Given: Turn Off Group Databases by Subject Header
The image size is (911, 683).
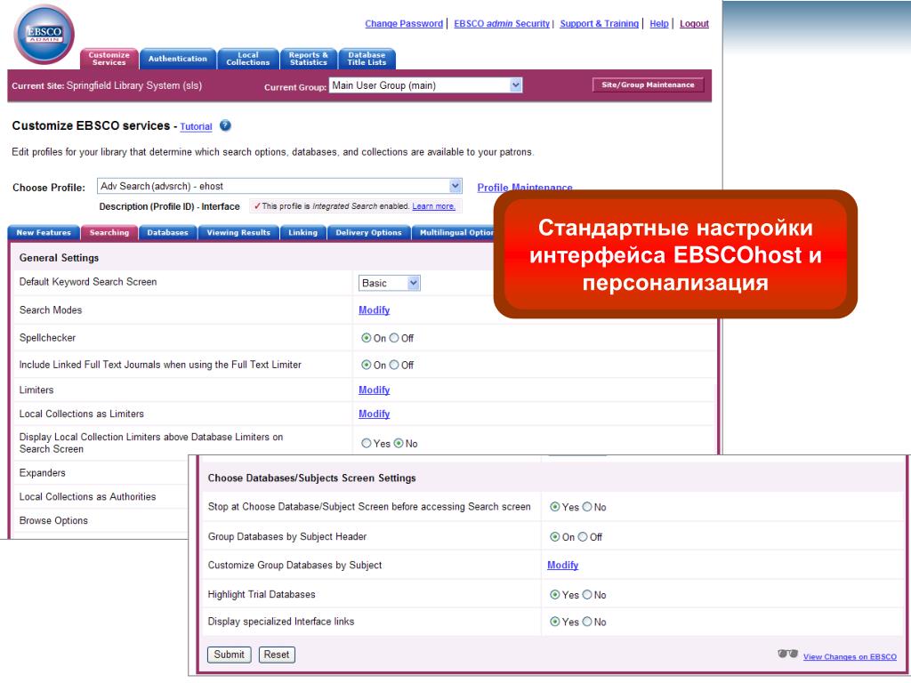Looking at the screenshot, I should pyautogui.click(x=583, y=537).
